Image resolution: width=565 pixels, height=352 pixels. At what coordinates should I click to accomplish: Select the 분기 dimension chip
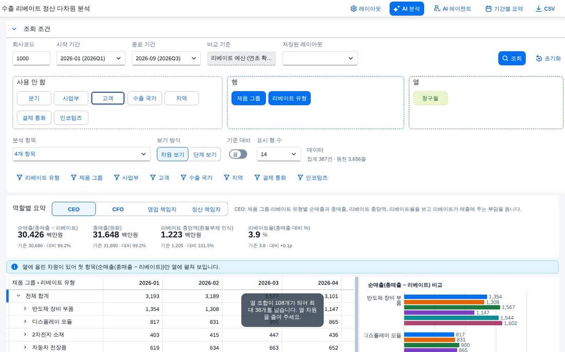[34, 98]
